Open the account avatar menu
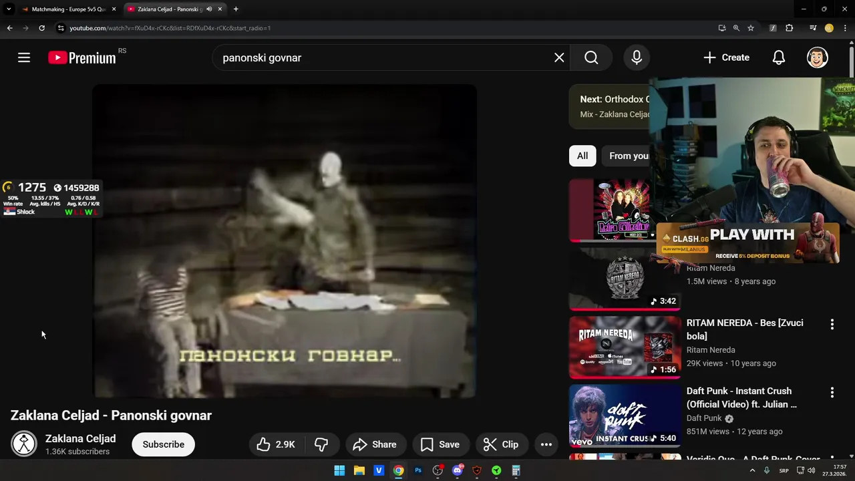The image size is (855, 481). coord(818,57)
